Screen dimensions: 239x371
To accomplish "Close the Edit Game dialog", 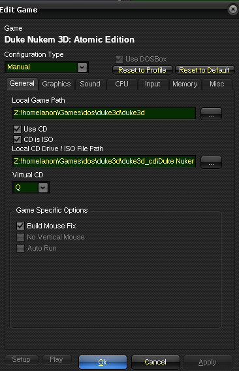I will point(233,9).
